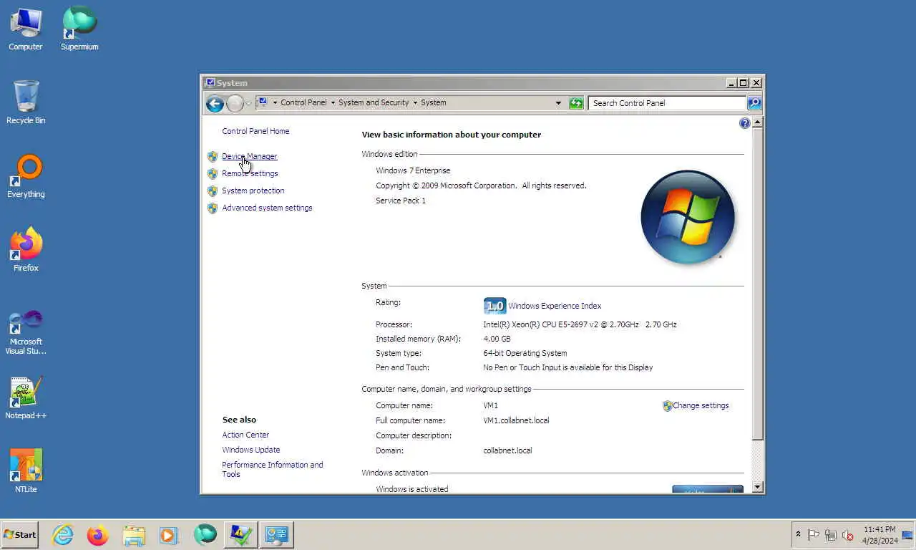Click the vertical scrollbar thumb
The width and height of the screenshot is (916, 550).
[x=757, y=284]
